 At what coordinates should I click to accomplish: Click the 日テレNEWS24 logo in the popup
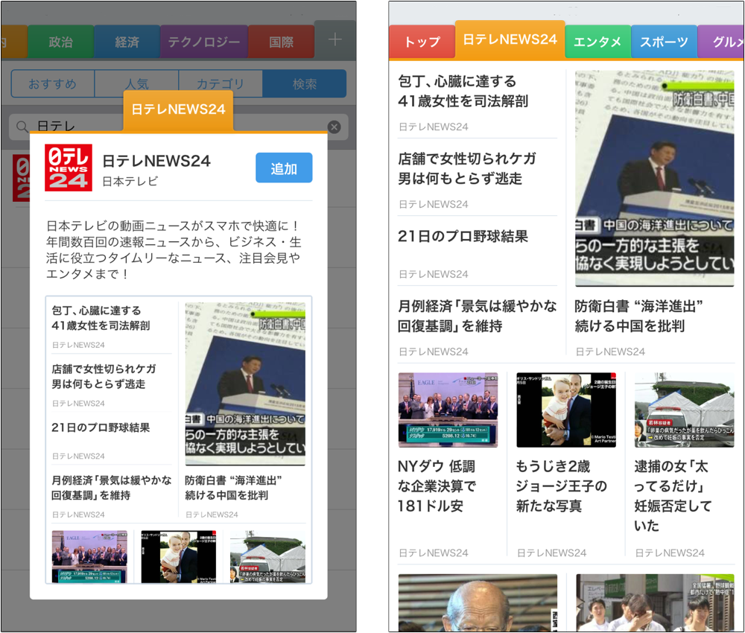pyautogui.click(x=69, y=168)
